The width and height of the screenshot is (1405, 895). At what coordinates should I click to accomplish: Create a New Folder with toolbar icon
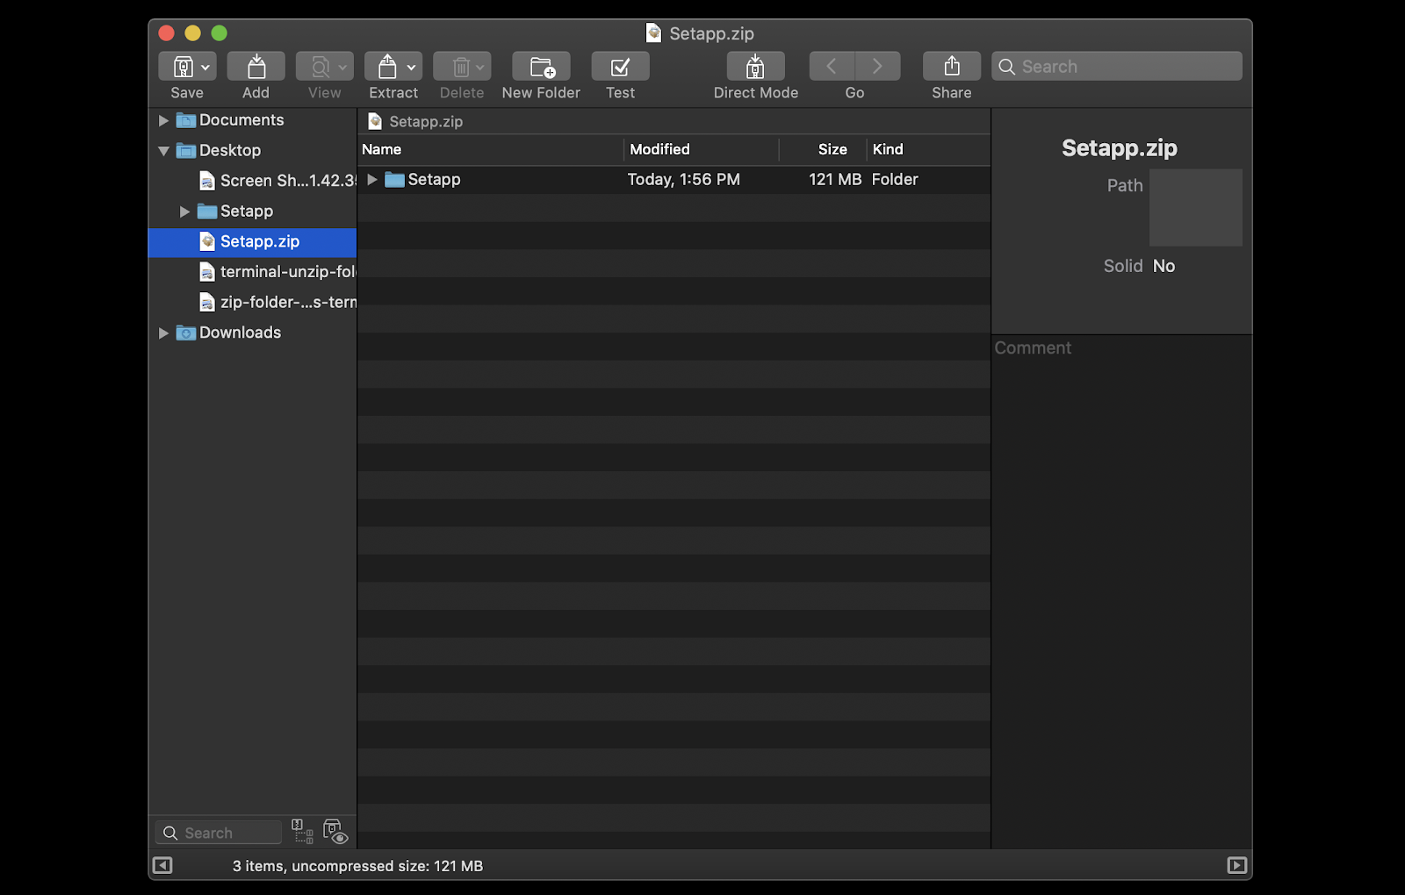542,67
